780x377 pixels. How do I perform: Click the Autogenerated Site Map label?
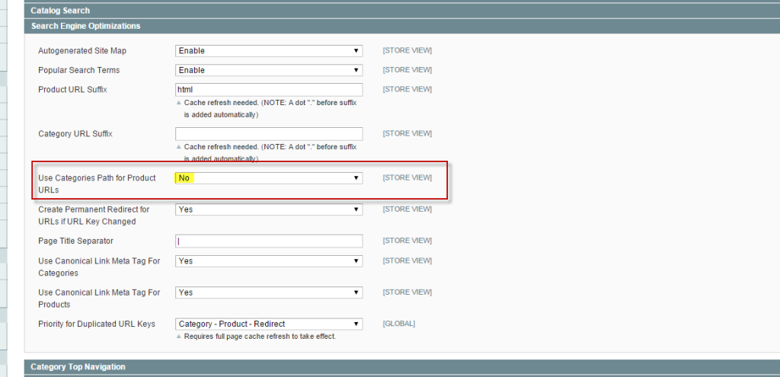pos(82,51)
